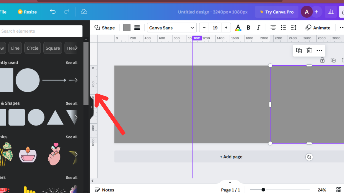Click the Animate button
344x193 pixels.
[x=318, y=28]
